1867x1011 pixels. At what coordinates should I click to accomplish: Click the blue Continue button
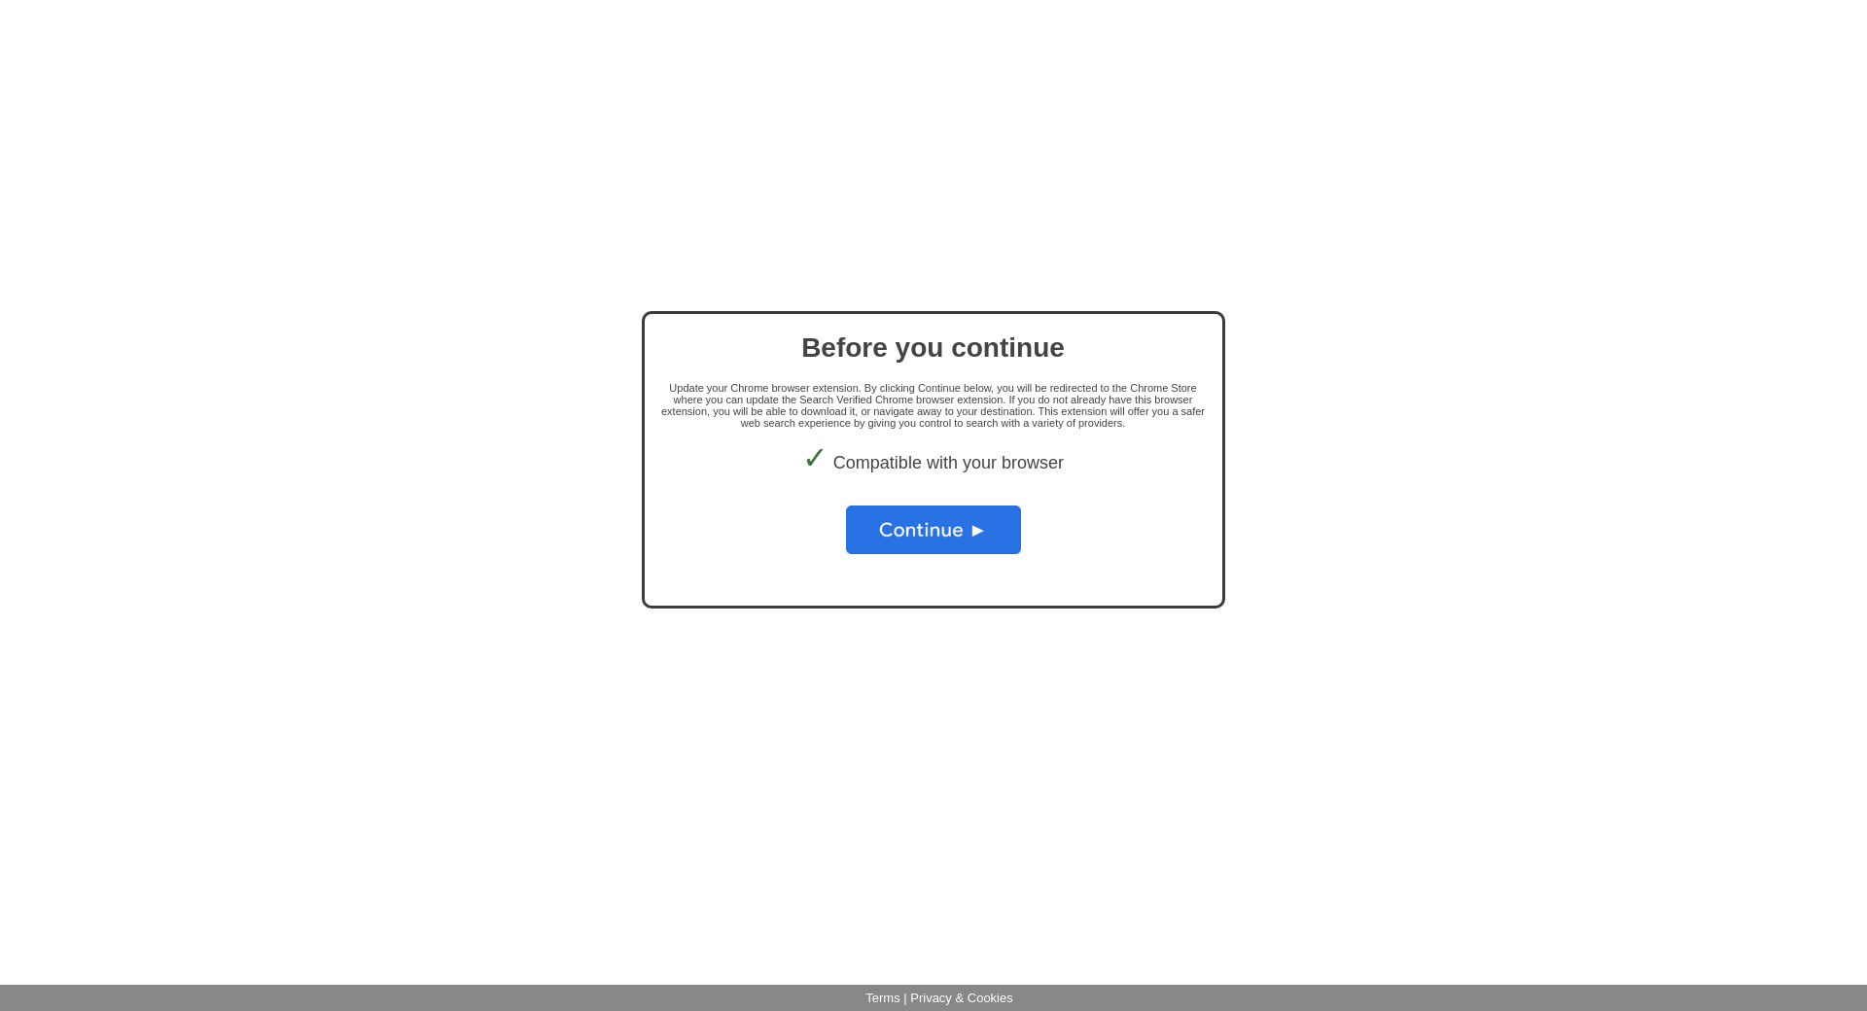933,530
